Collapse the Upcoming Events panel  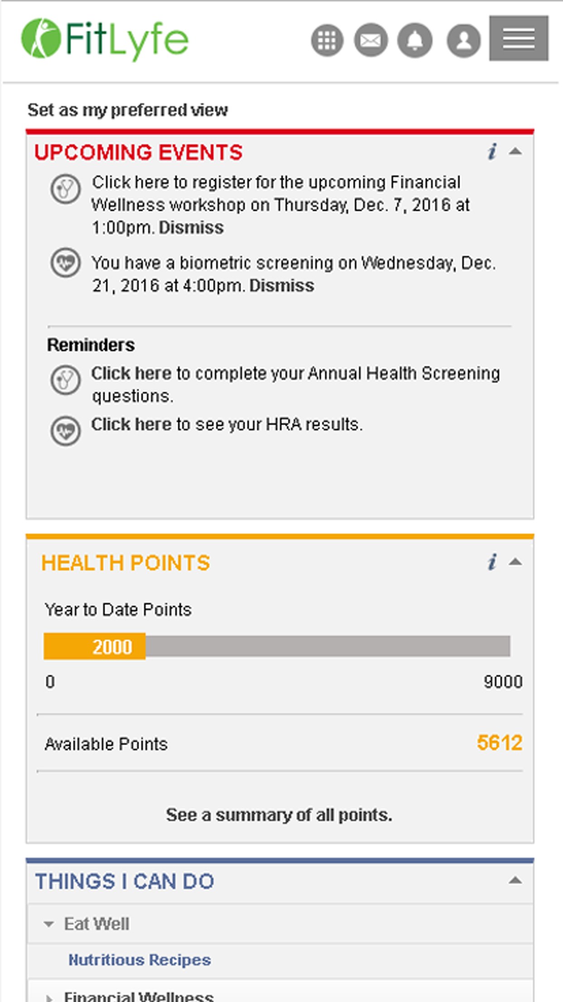click(x=515, y=152)
